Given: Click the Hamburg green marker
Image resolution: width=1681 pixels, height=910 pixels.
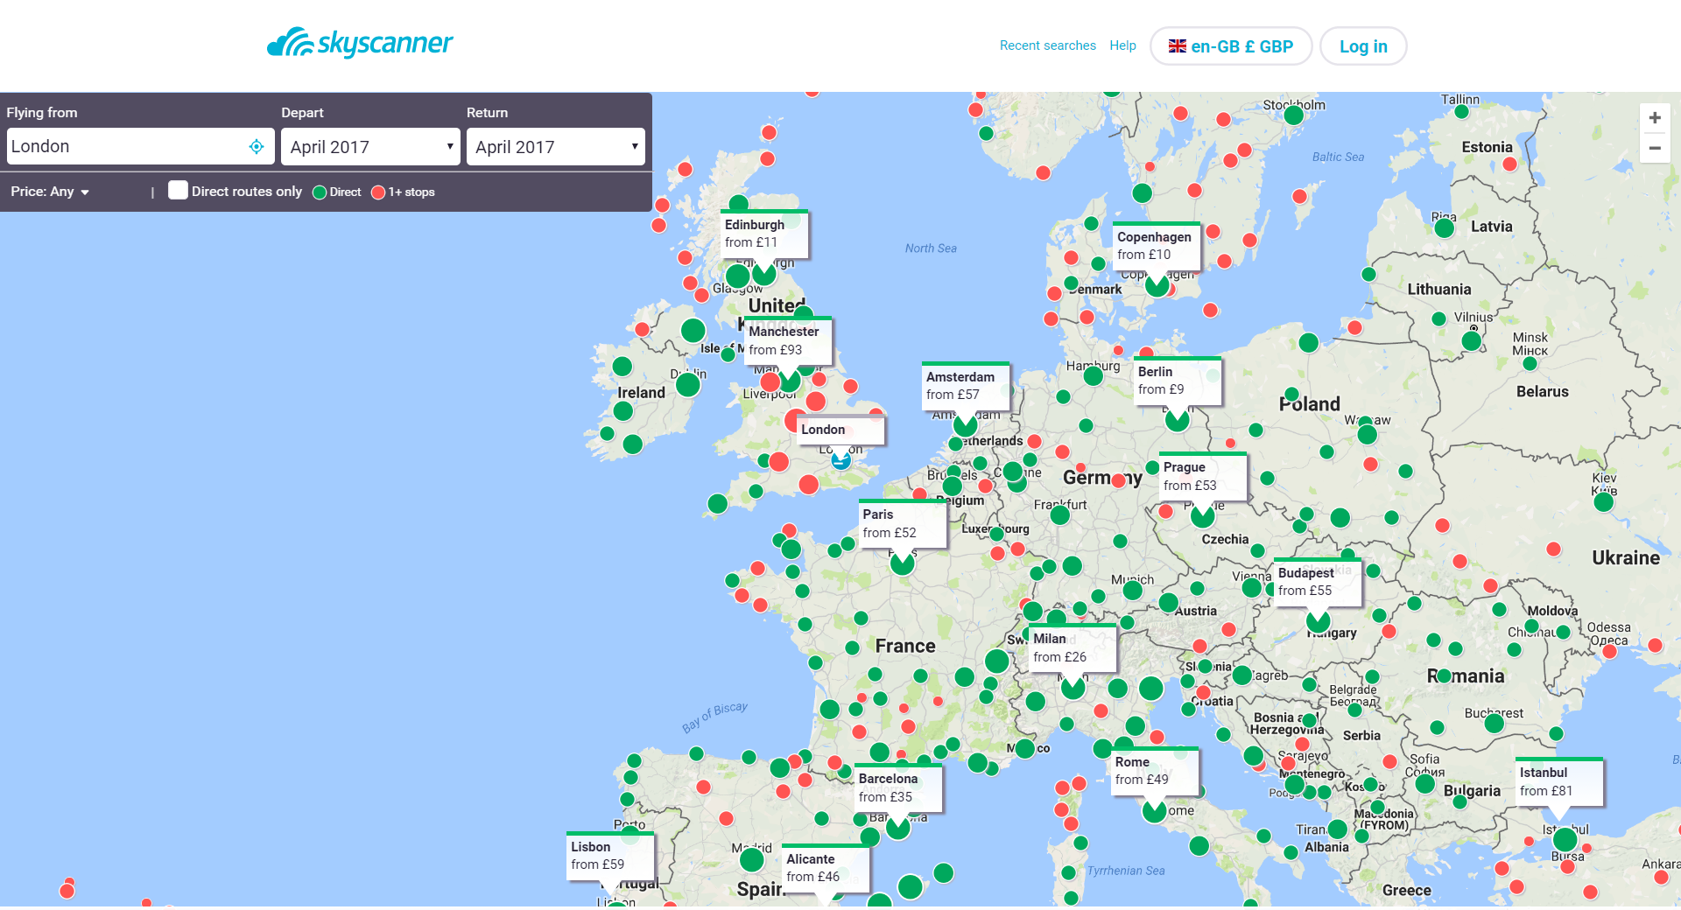Looking at the screenshot, I should (x=1094, y=376).
